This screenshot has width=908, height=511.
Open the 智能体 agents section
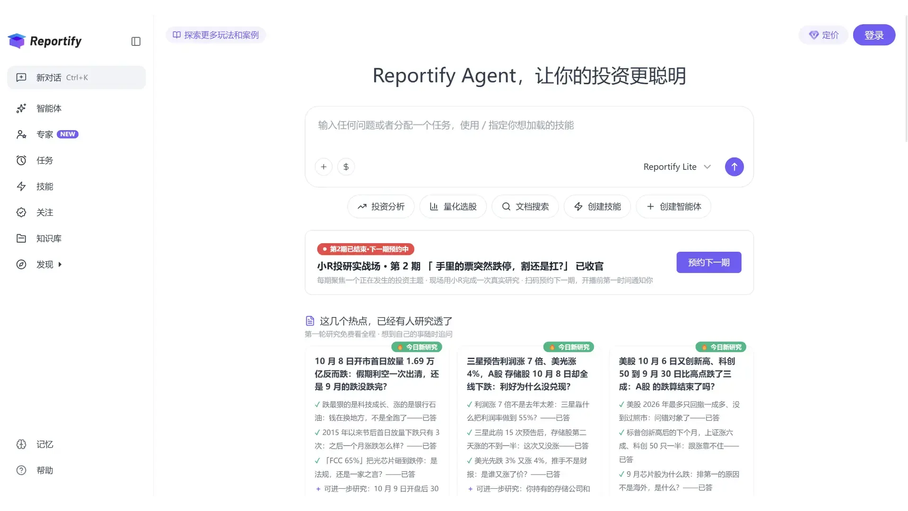76,108
